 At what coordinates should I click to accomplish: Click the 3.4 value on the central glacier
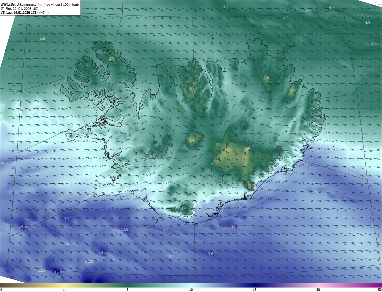coord(192,140)
